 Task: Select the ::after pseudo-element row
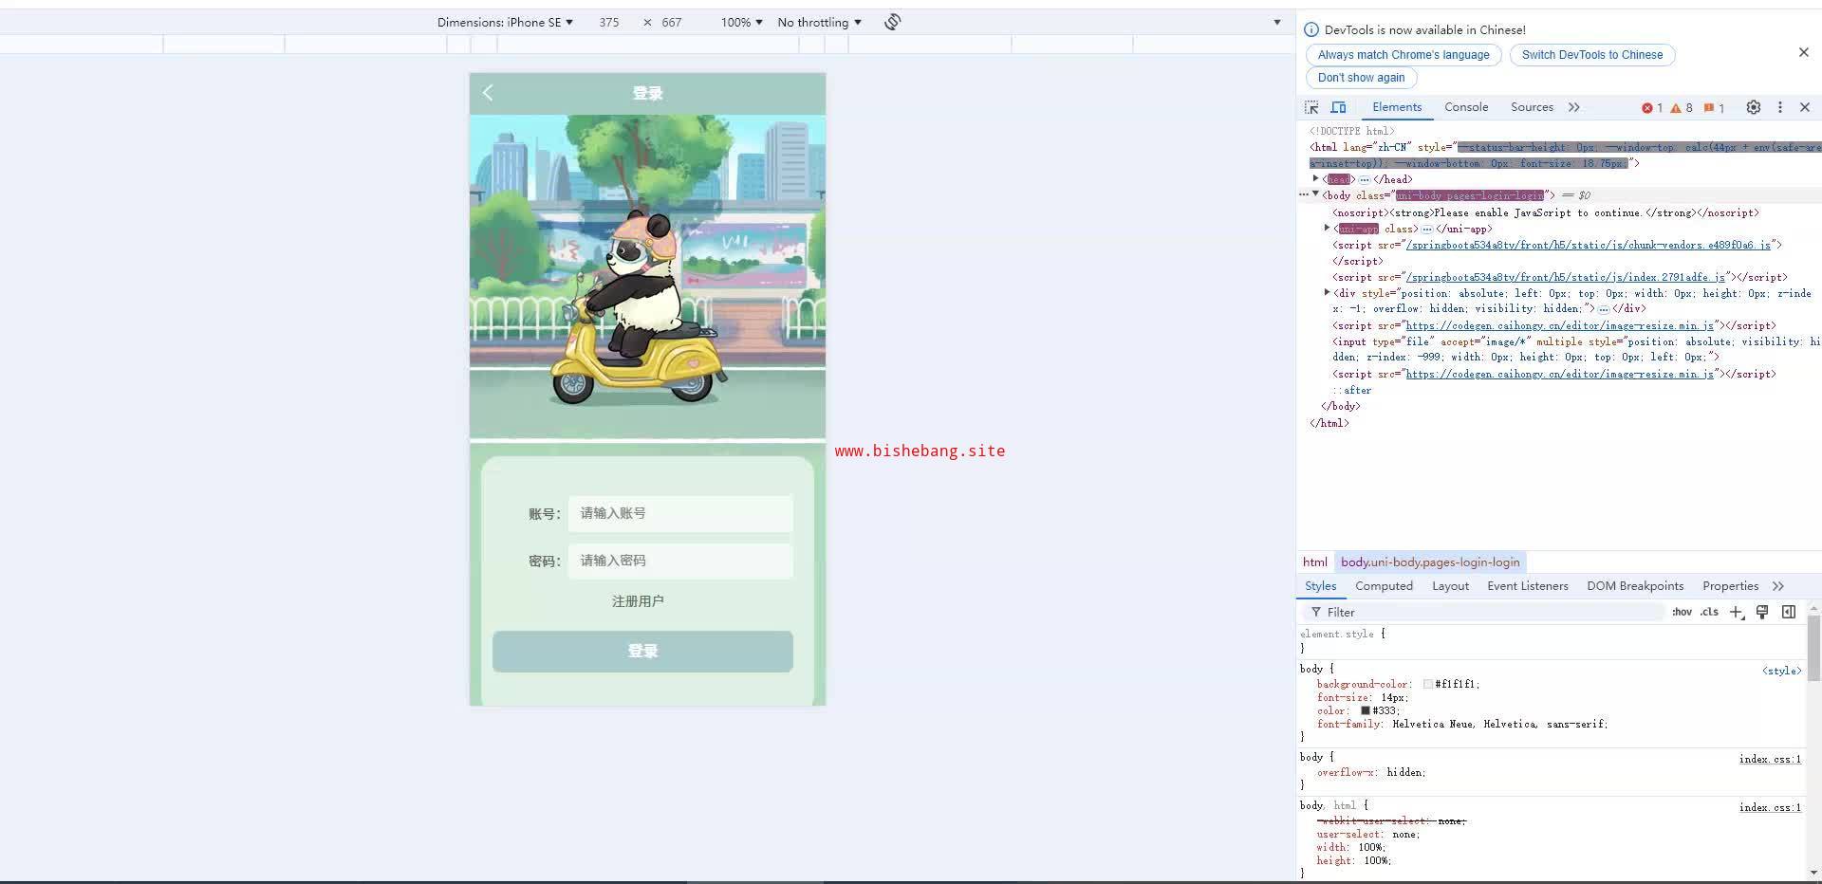pos(1351,390)
